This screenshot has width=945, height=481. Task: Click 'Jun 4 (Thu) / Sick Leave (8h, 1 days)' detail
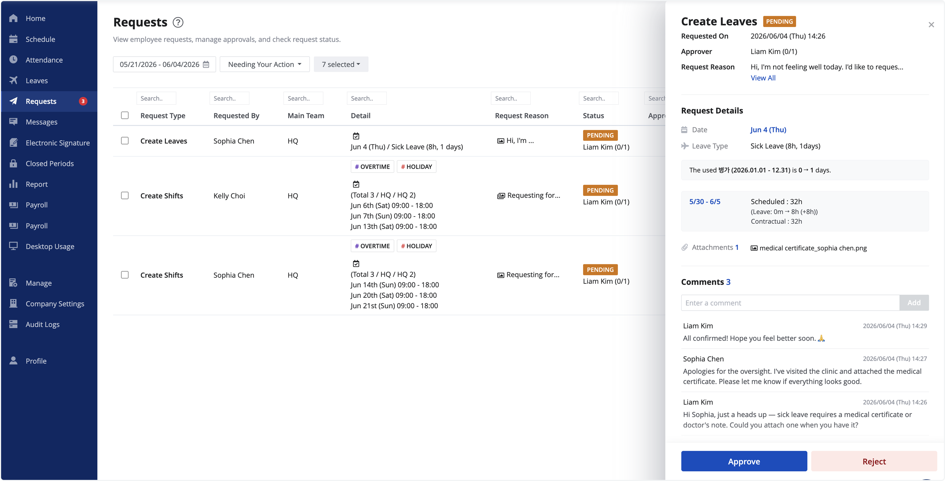(407, 147)
